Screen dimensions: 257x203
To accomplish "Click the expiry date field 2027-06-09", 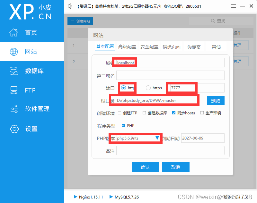I will coord(203,138).
